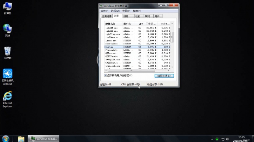Select the igfxHK.exe process row
Image resolution: width=254 pixels, height=142 pixels.
click(137, 31)
